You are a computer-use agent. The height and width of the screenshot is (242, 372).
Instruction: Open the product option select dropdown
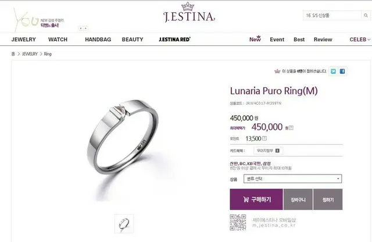292,179
